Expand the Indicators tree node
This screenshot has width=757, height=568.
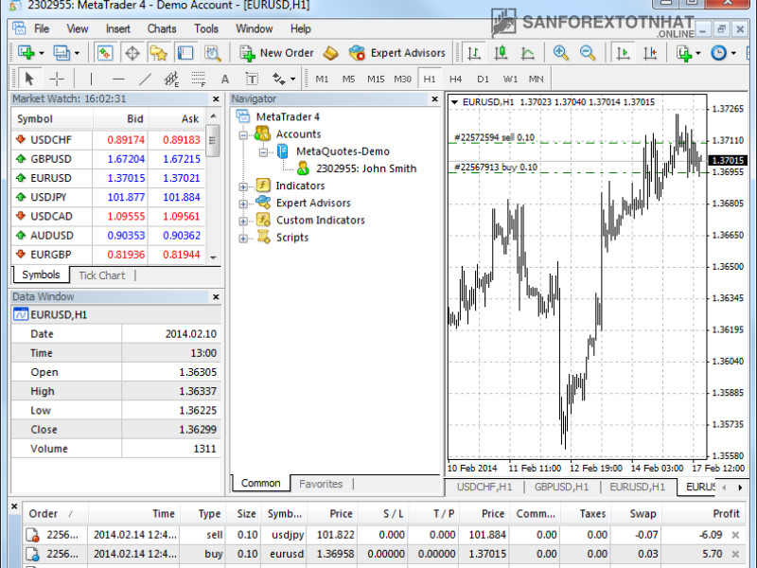(x=243, y=186)
